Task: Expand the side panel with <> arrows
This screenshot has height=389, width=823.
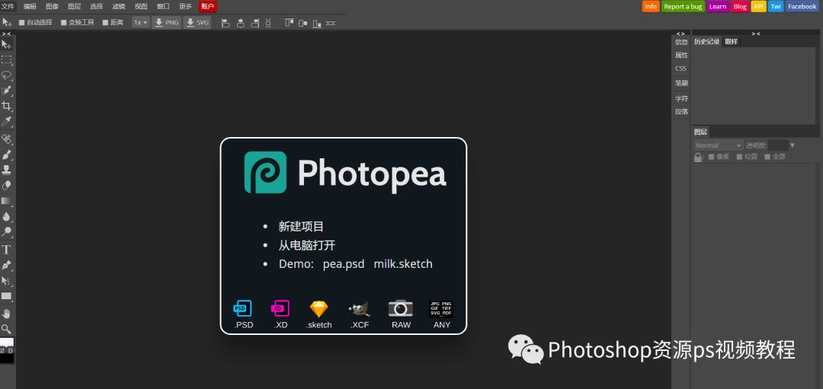Action: (680, 33)
